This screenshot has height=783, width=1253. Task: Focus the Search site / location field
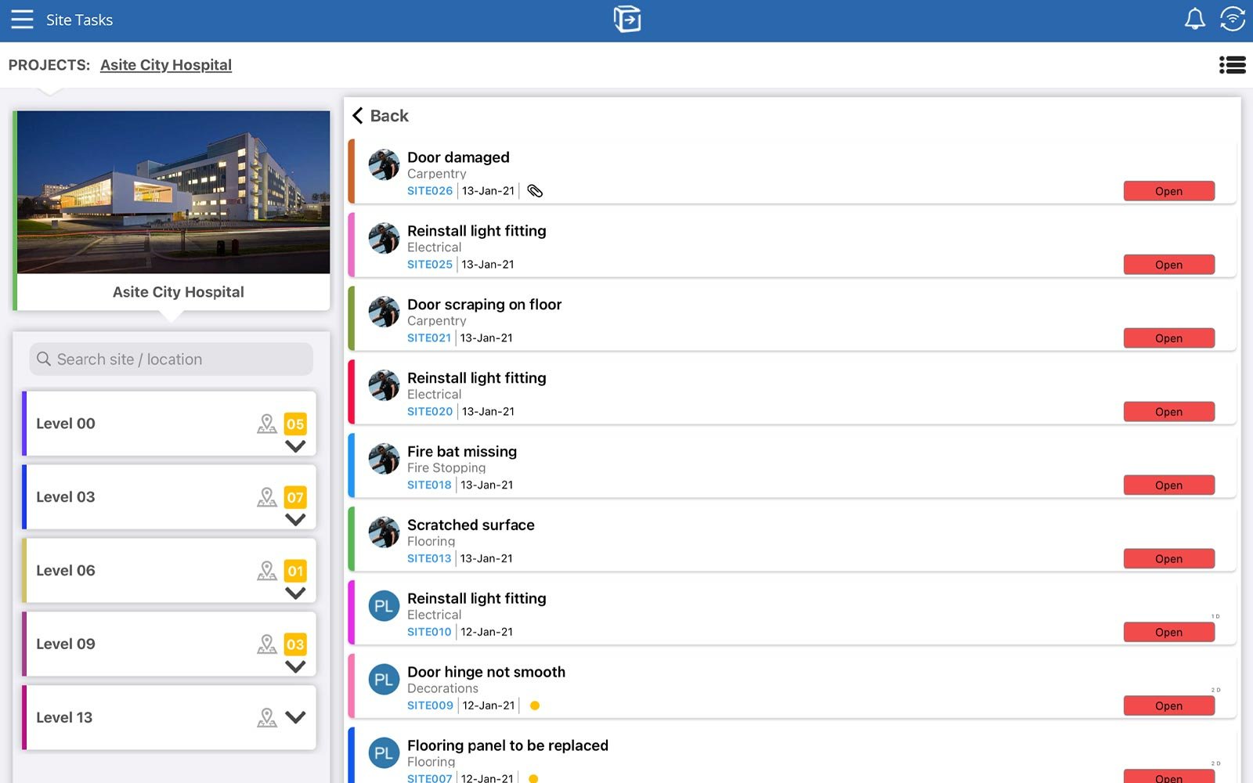(x=172, y=359)
